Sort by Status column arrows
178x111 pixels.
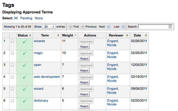[x=30, y=35]
